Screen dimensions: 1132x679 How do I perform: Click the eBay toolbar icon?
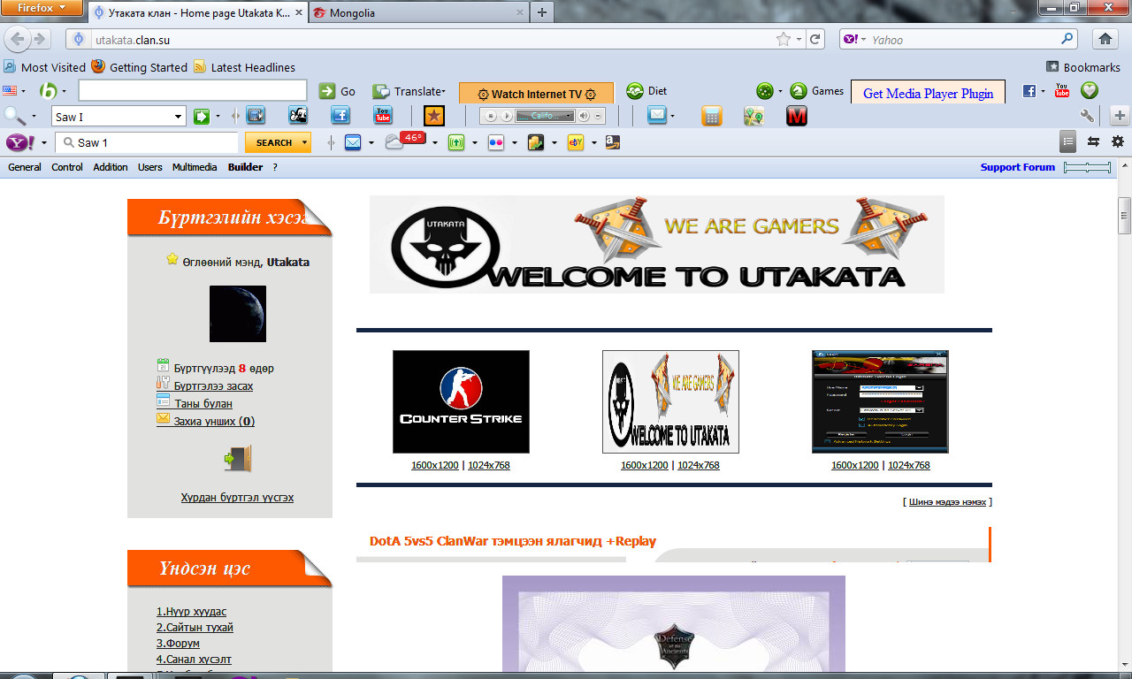tap(575, 142)
